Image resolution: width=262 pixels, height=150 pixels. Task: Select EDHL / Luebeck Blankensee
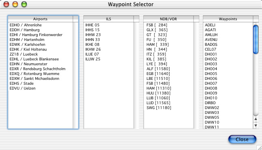pyautogui.click(x=34, y=59)
